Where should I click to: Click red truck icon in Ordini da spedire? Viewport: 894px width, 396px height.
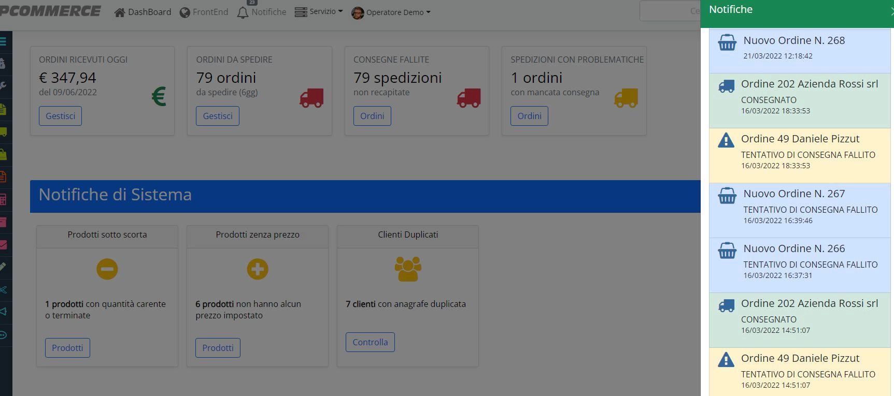[x=311, y=98]
